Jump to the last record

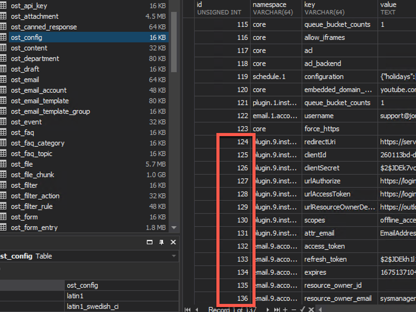coord(276,310)
